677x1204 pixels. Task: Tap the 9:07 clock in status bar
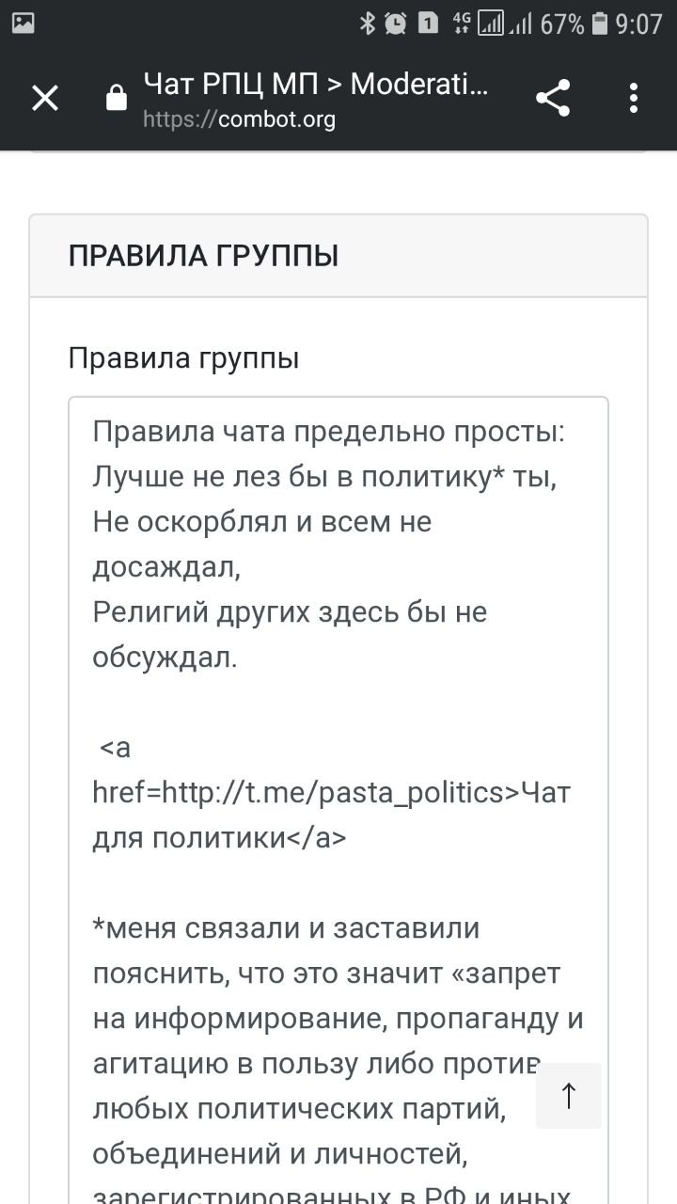click(639, 24)
